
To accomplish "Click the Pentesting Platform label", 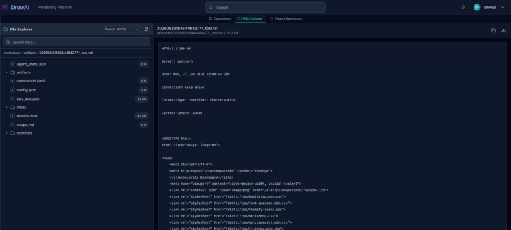I will pyautogui.click(x=55, y=7).
